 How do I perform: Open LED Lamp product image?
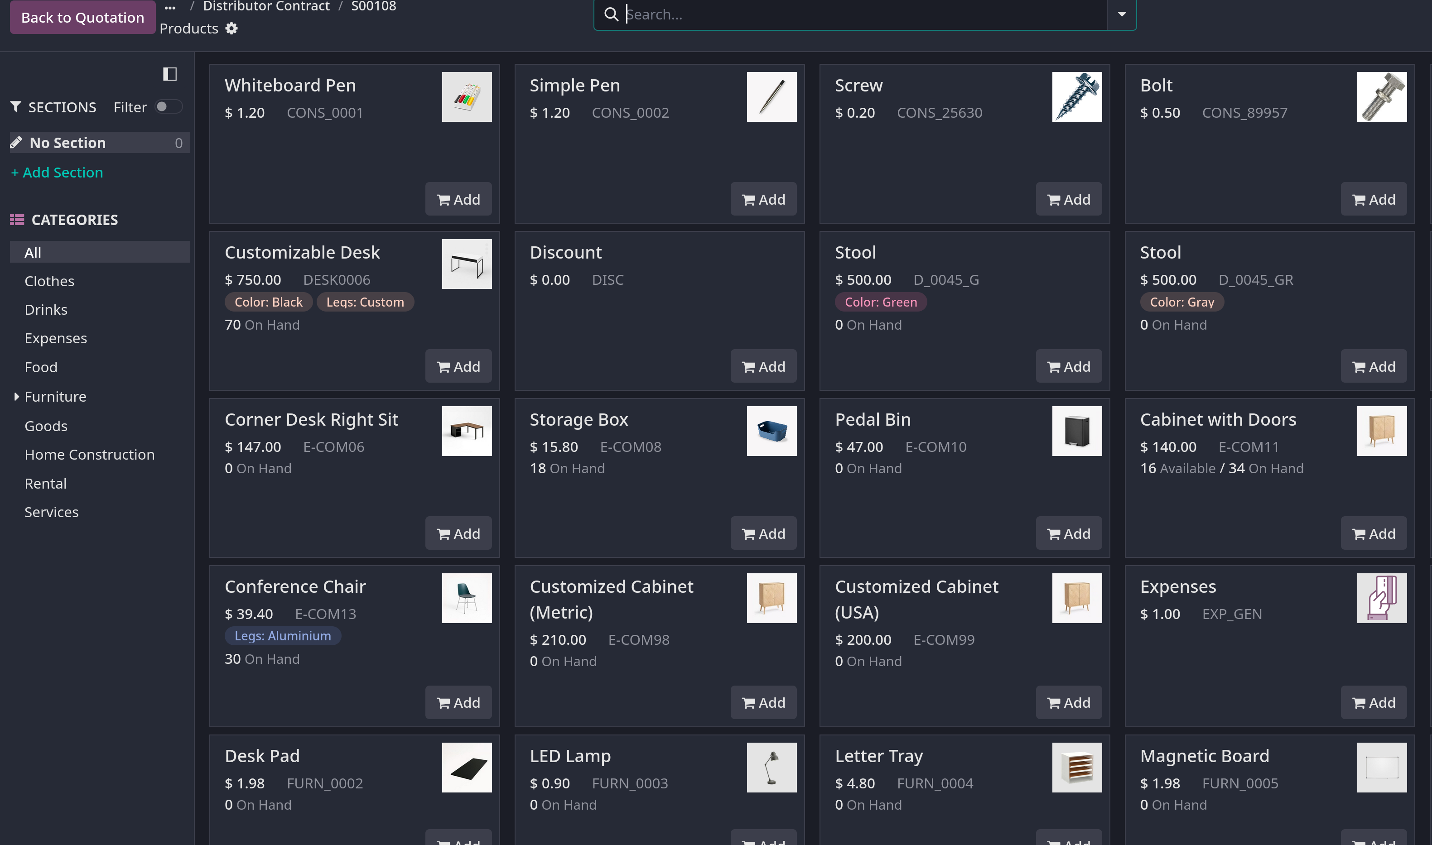coord(771,768)
